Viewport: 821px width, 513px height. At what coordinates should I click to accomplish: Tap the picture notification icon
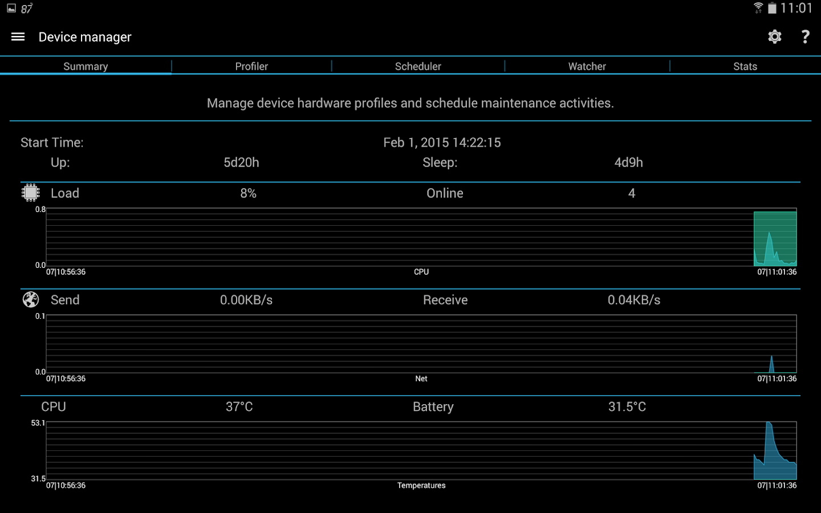(x=11, y=8)
